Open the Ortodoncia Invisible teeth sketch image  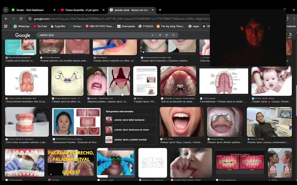pyautogui.click(x=153, y=163)
